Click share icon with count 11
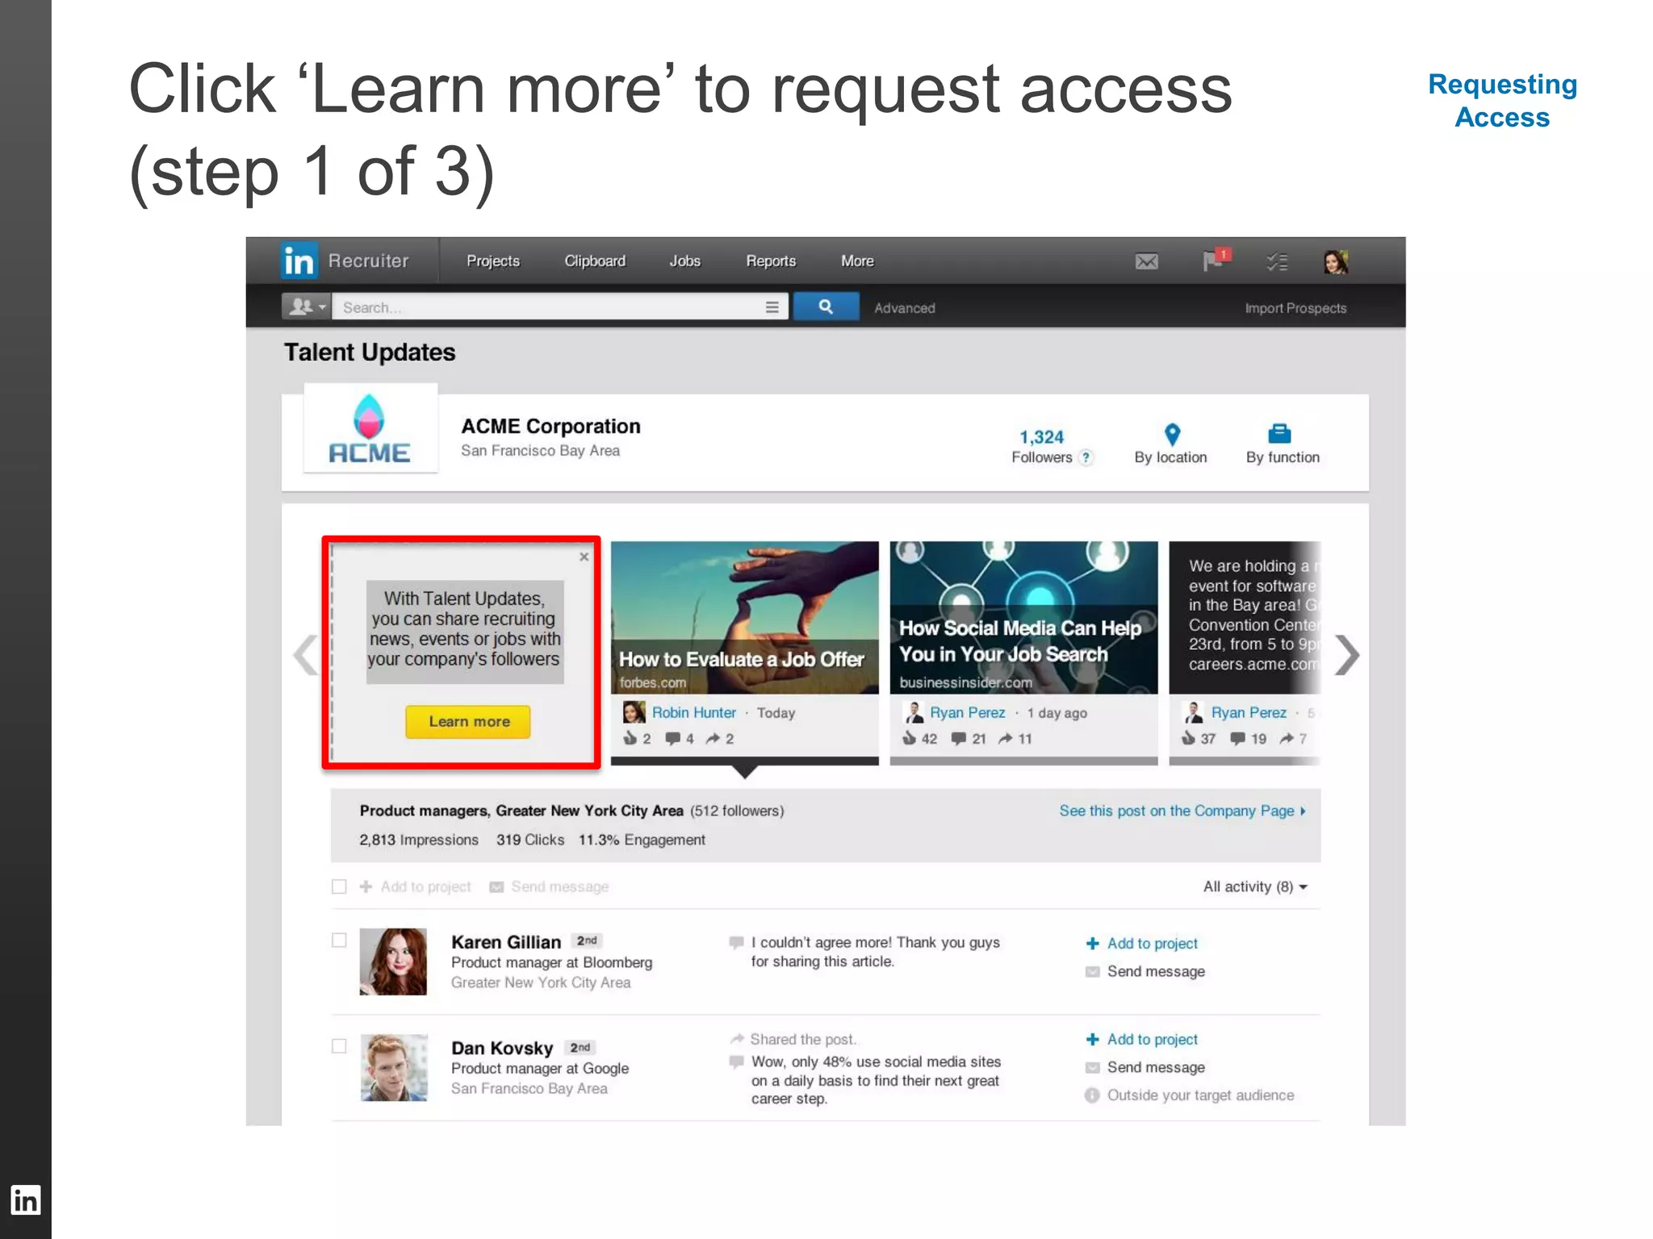The height and width of the screenshot is (1239, 1653). click(x=1006, y=739)
